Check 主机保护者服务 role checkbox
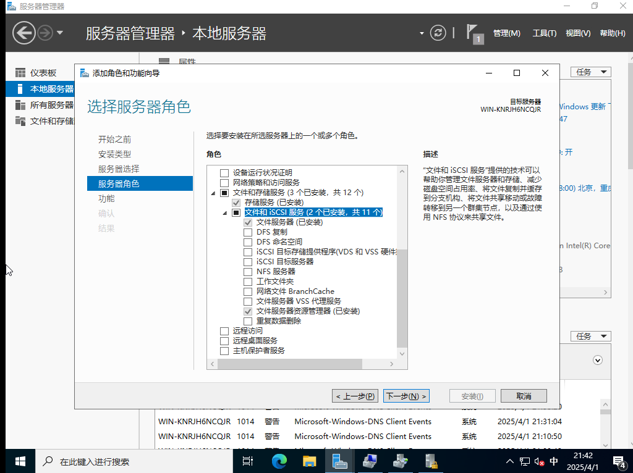Image resolution: width=633 pixels, height=473 pixels. pos(224,351)
